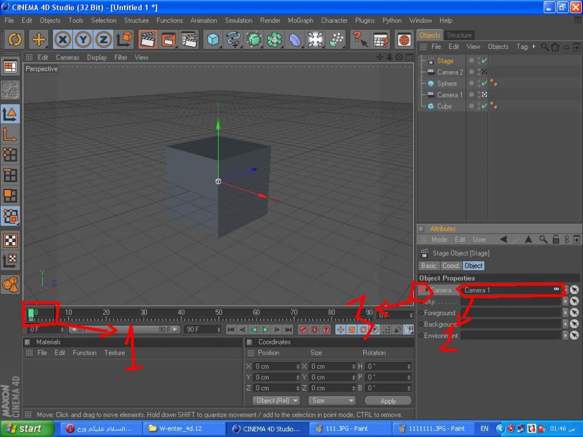Open the Coord. tab in Attributes

pos(451,266)
